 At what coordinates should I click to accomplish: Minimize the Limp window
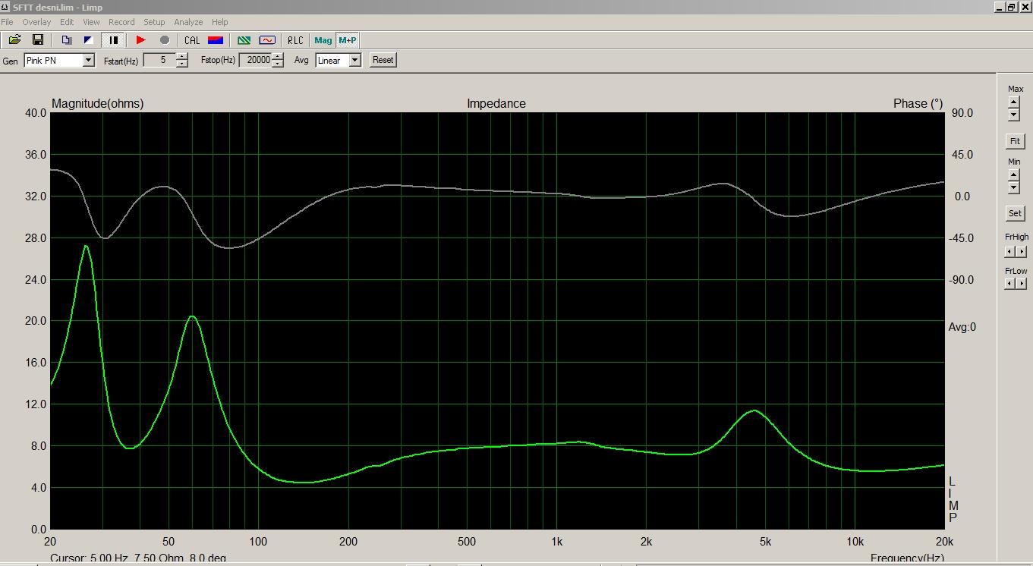point(999,7)
